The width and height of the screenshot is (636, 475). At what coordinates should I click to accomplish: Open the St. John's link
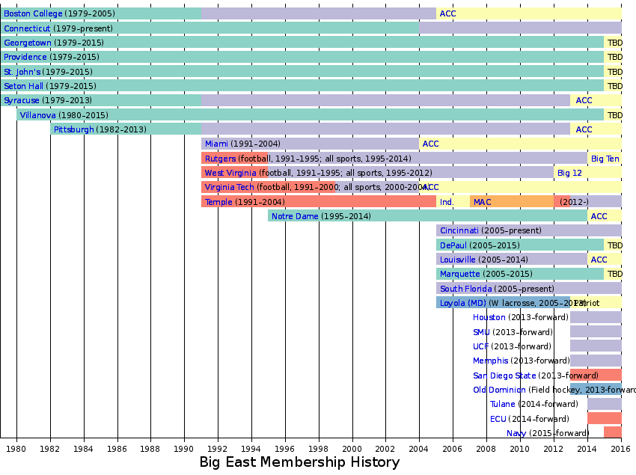pos(22,72)
